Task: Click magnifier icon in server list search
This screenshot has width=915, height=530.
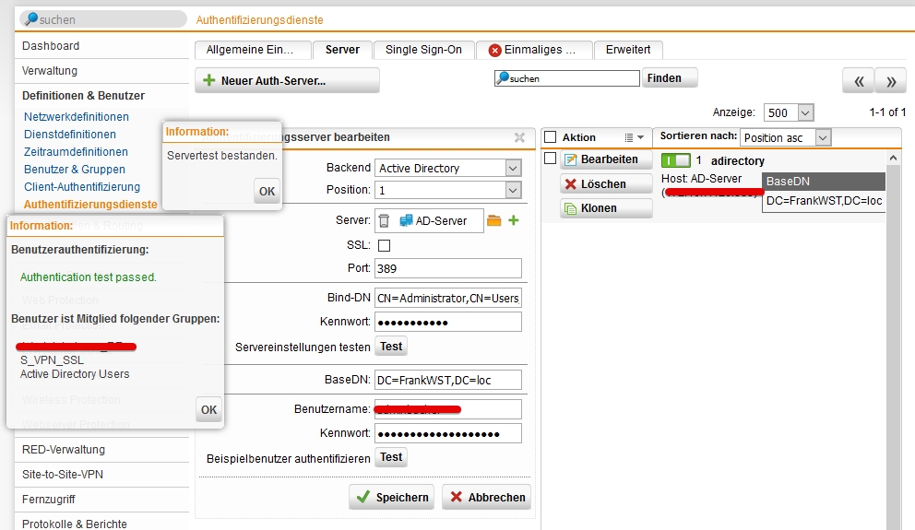Action: (502, 77)
